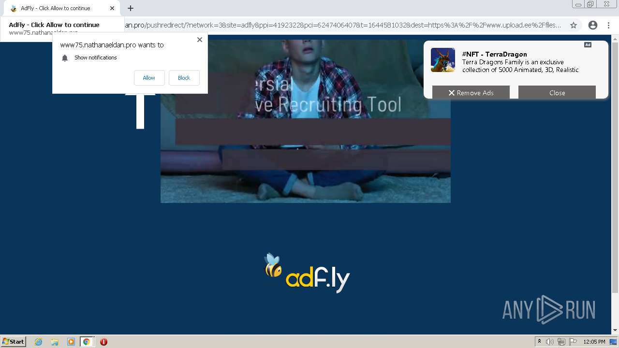Click the red Opera icon in taskbar
This screenshot has height=348, width=619.
(x=103, y=342)
